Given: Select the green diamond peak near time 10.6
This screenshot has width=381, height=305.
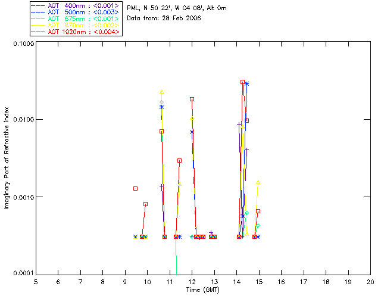Looking at the screenshot, I should point(161,102).
